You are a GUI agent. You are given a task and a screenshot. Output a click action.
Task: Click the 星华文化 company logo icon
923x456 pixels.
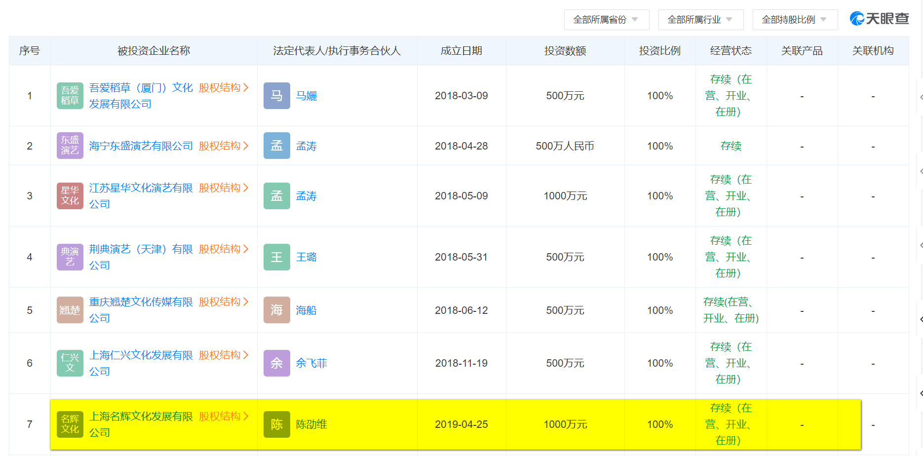pyautogui.click(x=70, y=196)
